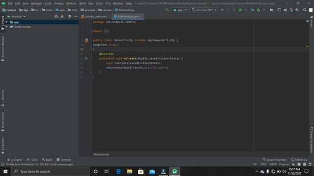Run the app with the green play button
Image resolution: width=314 pixels, height=176 pixels.
222,10
